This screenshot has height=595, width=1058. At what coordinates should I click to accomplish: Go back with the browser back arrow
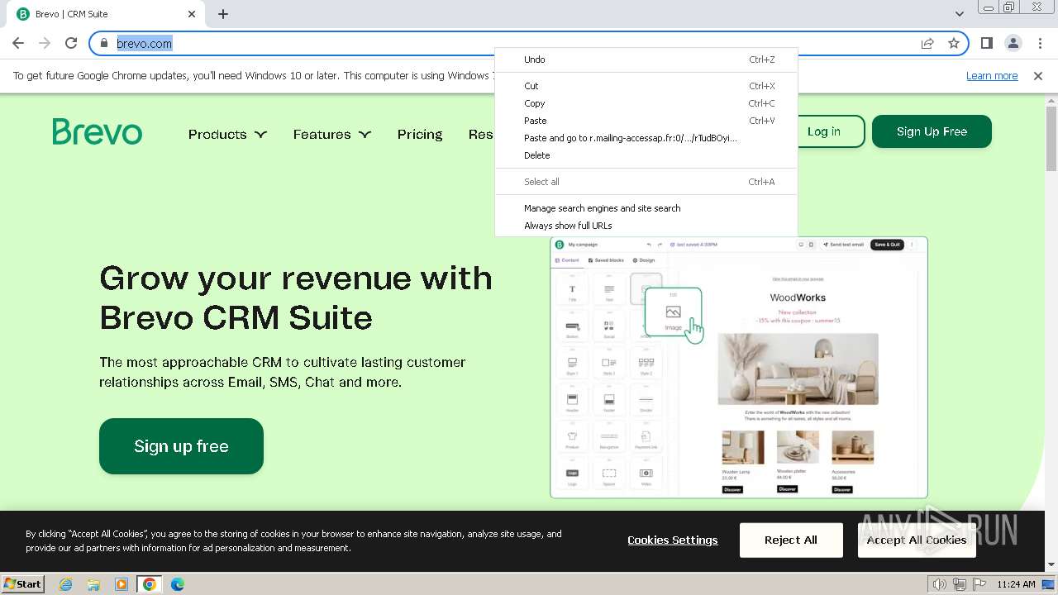pyautogui.click(x=18, y=43)
